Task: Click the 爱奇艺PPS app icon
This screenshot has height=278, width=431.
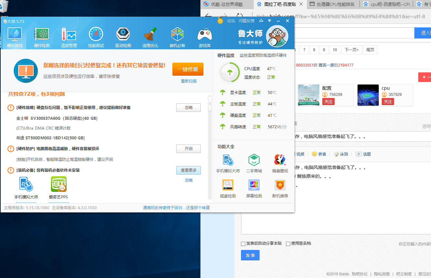Action: pos(59,184)
